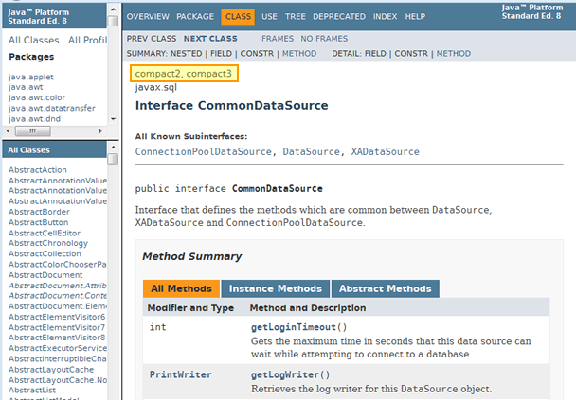The image size is (576, 400).
Task: Open the java.awt.color package
Action: click(37, 98)
